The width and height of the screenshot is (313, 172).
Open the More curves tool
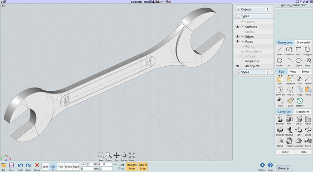coord(308,62)
